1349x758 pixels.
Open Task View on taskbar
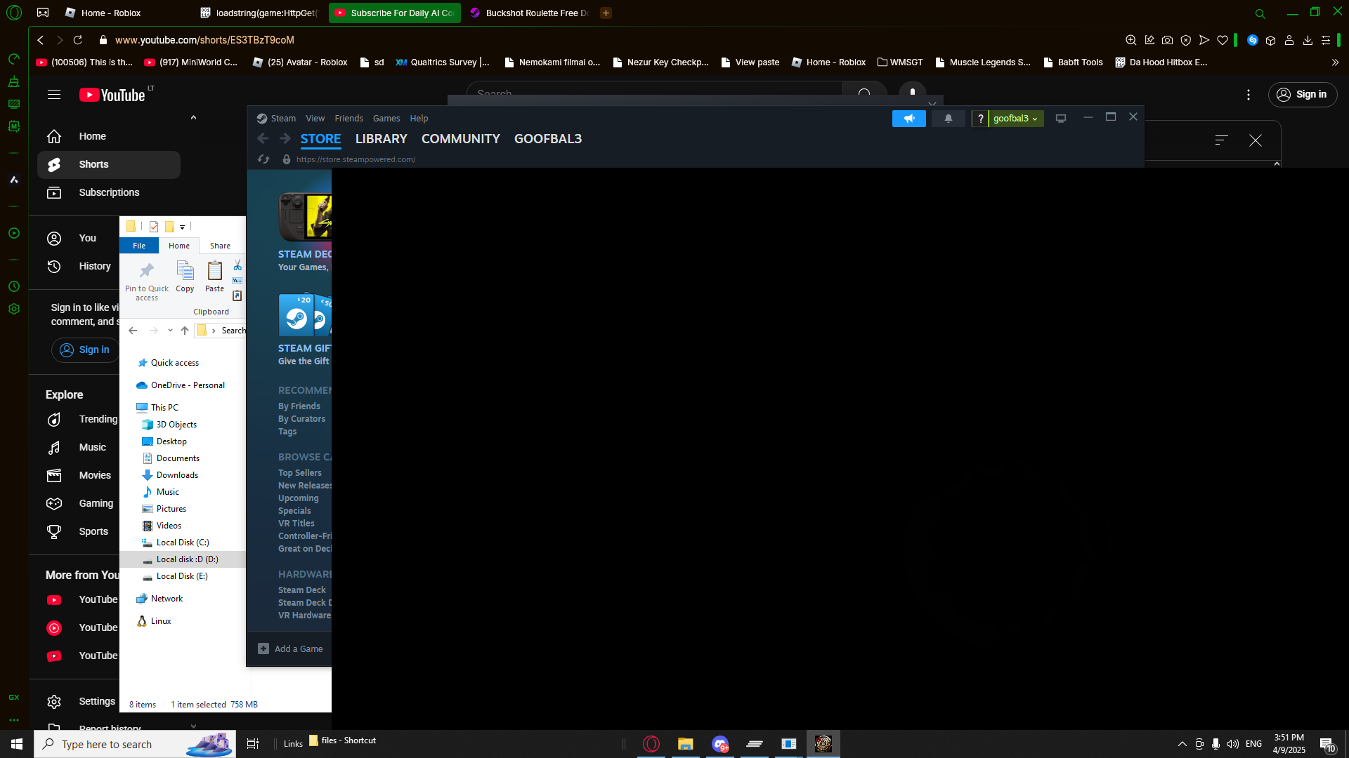(253, 744)
